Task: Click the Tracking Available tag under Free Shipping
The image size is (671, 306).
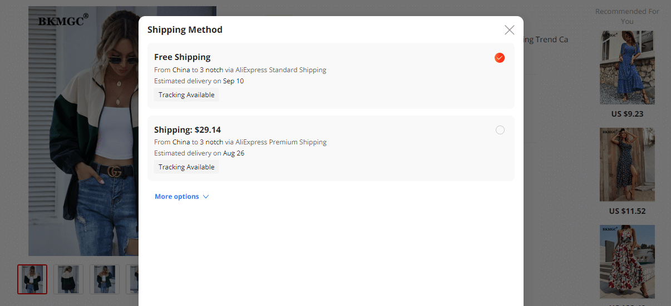Action: [x=186, y=95]
